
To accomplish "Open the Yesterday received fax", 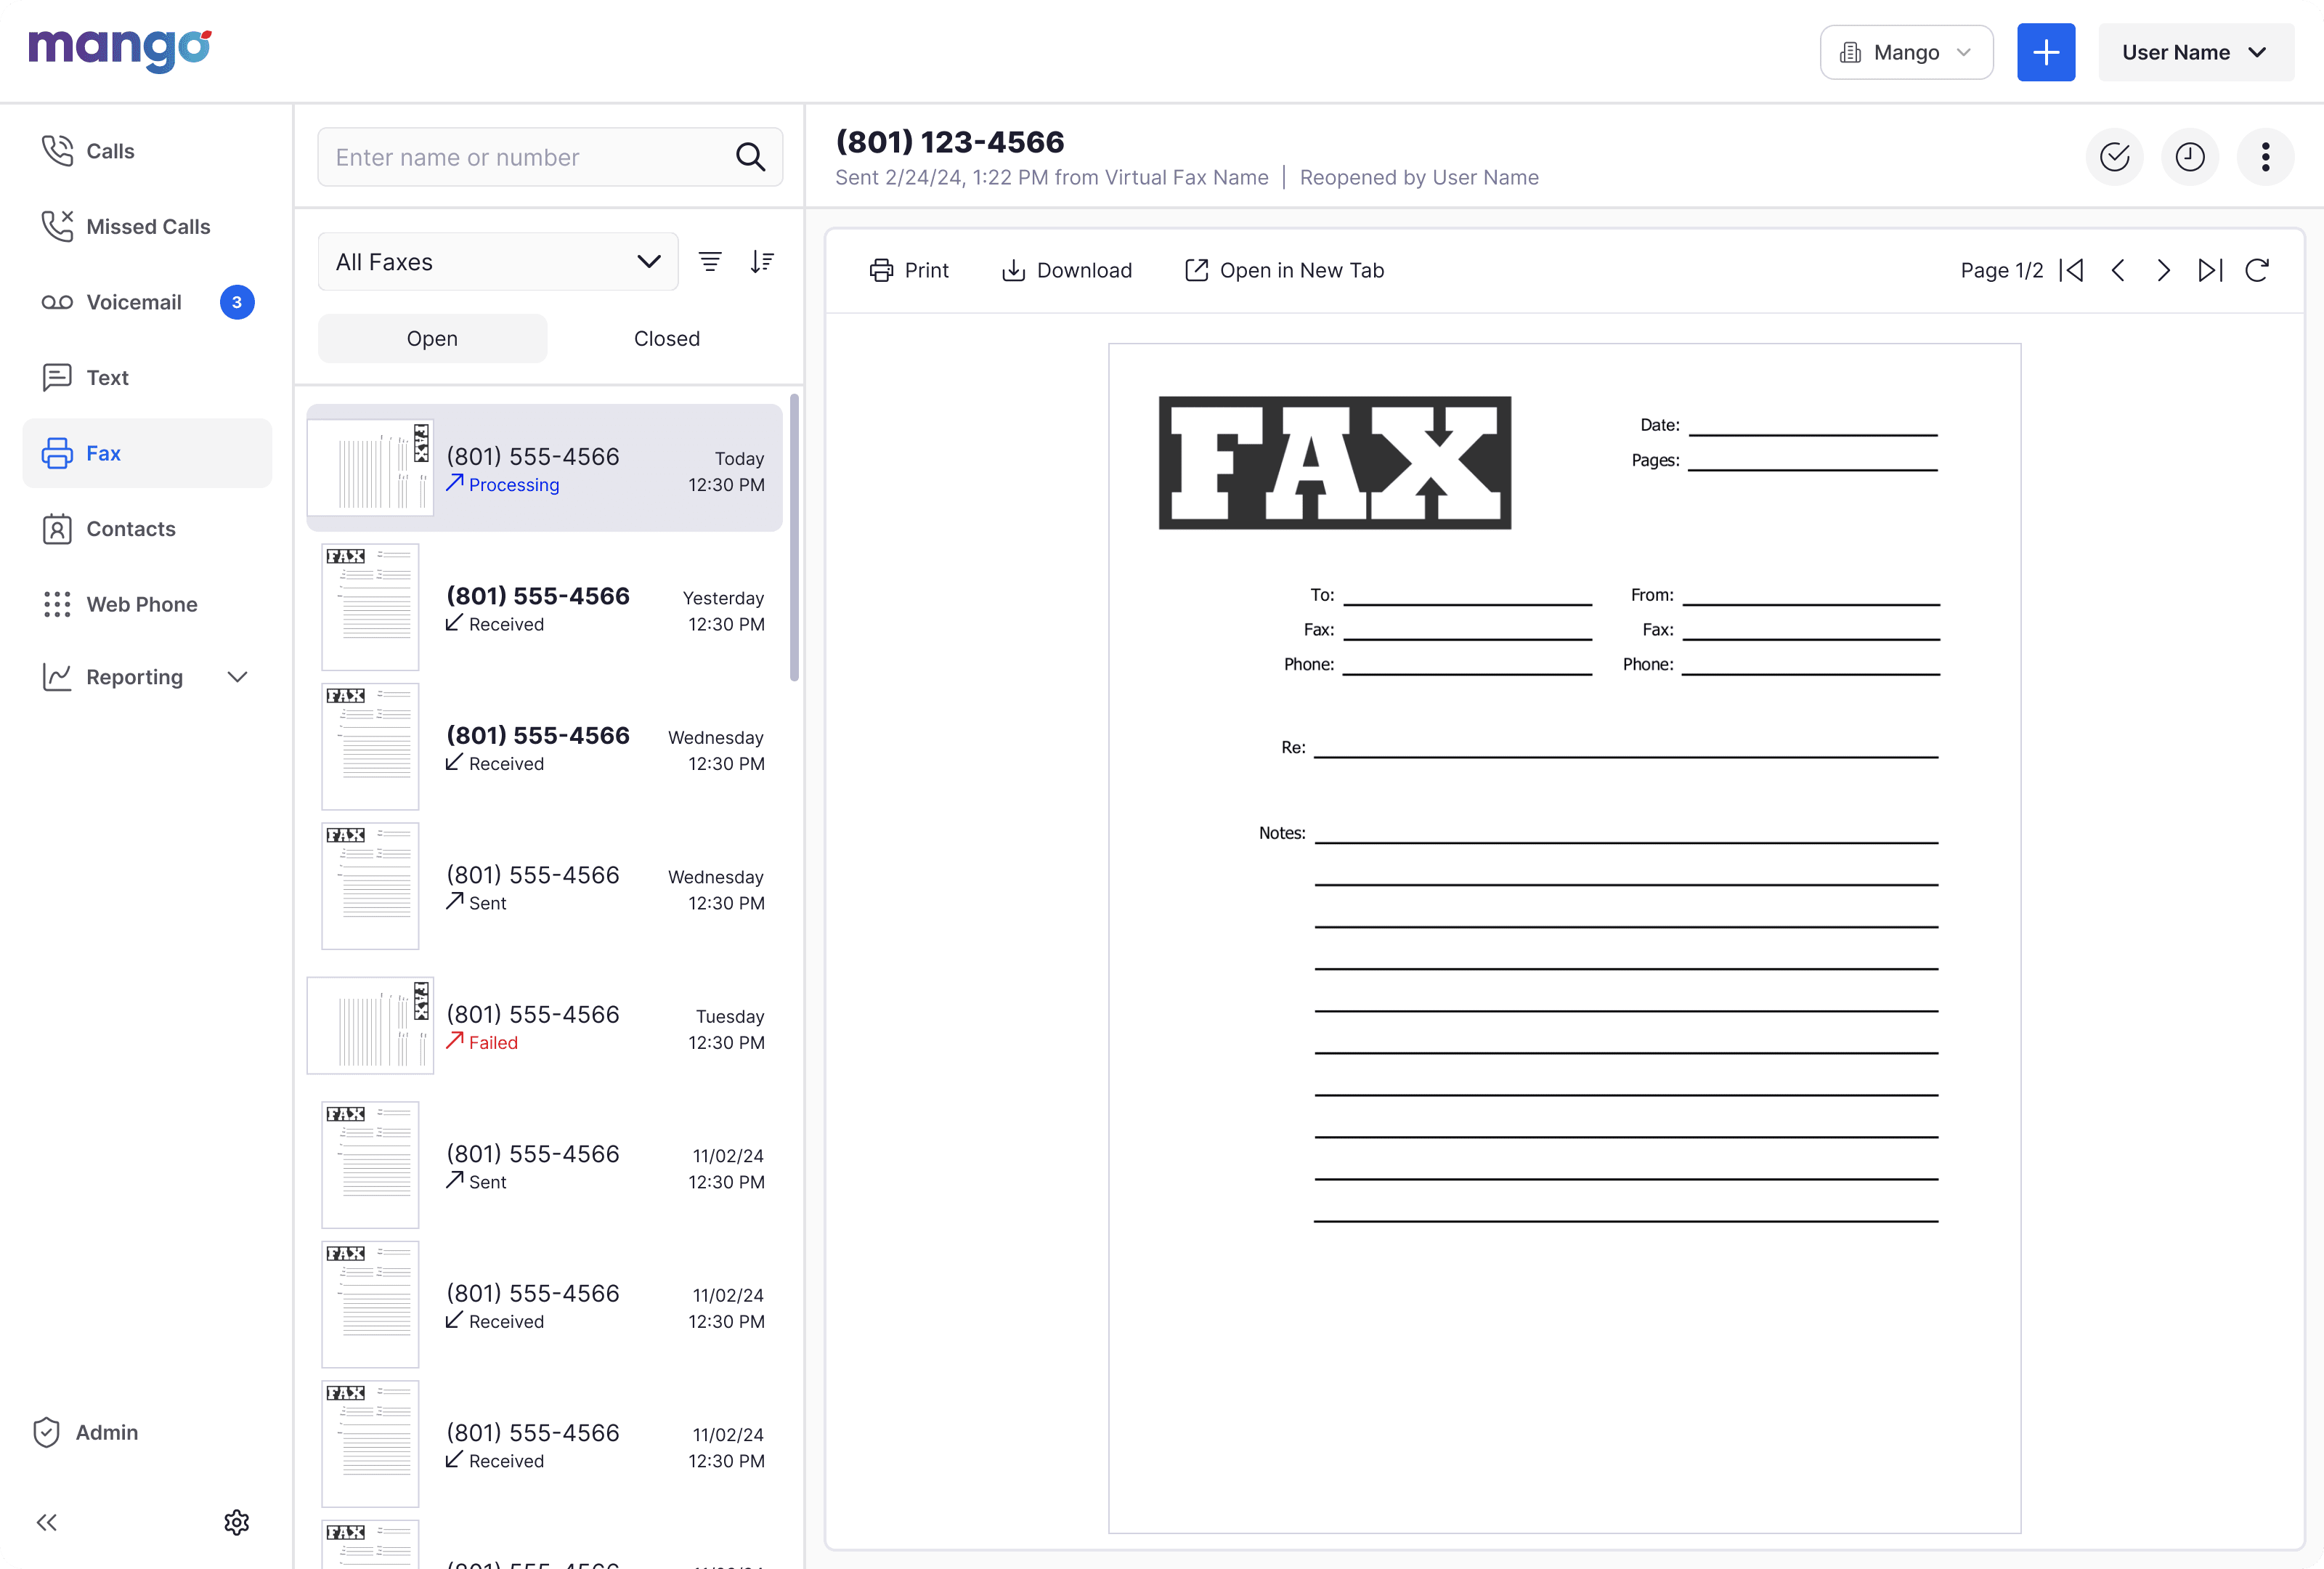I will pyautogui.click(x=544, y=608).
